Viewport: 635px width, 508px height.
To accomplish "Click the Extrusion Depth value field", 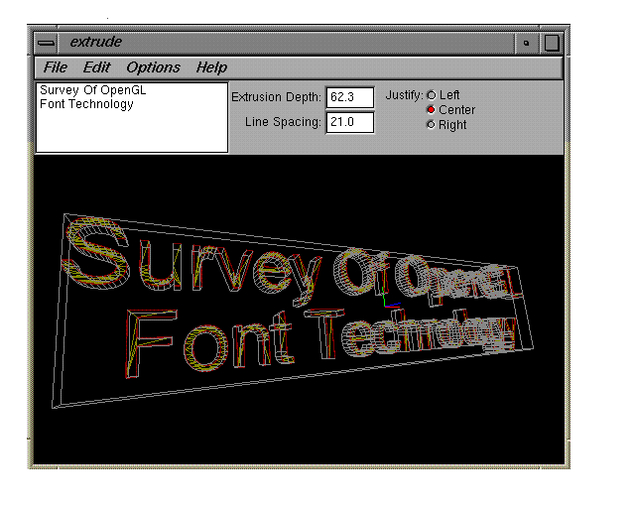I will click(350, 97).
